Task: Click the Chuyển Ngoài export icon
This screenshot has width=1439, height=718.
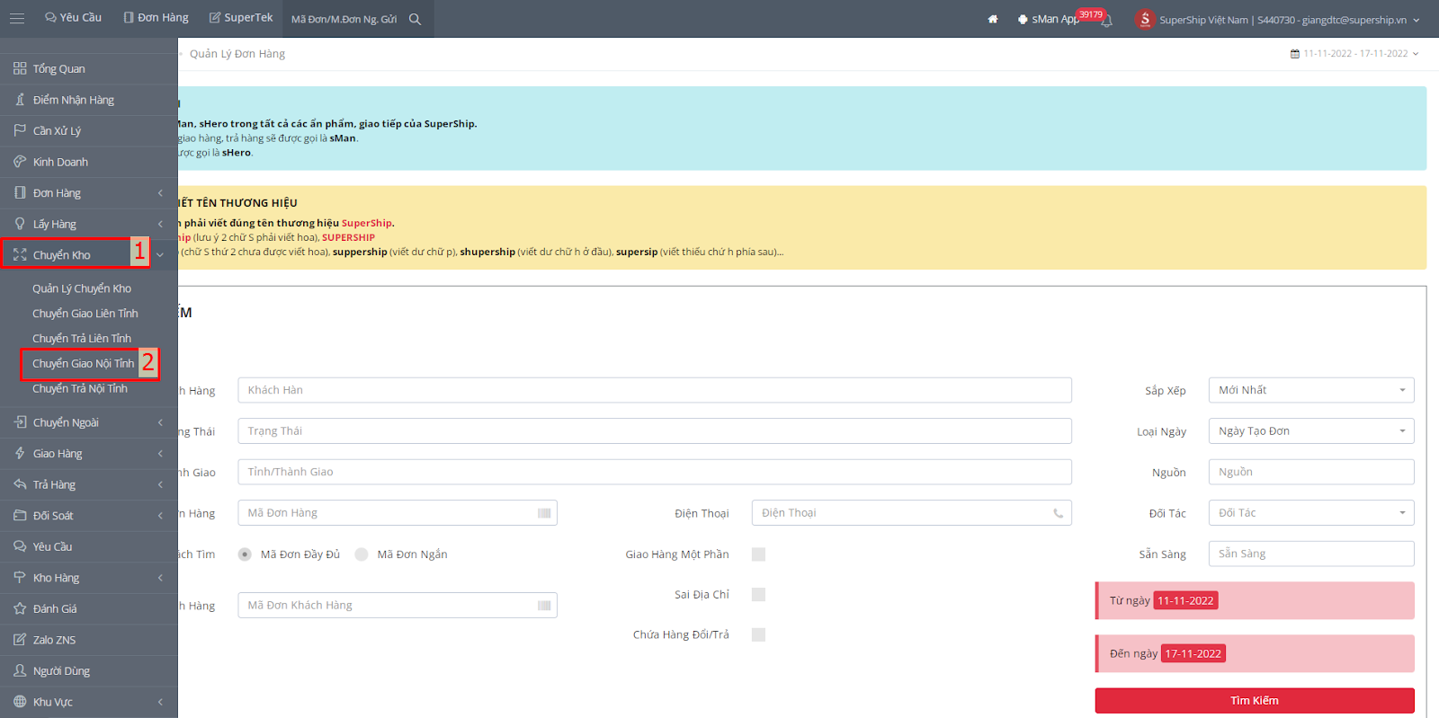Action: 20,421
